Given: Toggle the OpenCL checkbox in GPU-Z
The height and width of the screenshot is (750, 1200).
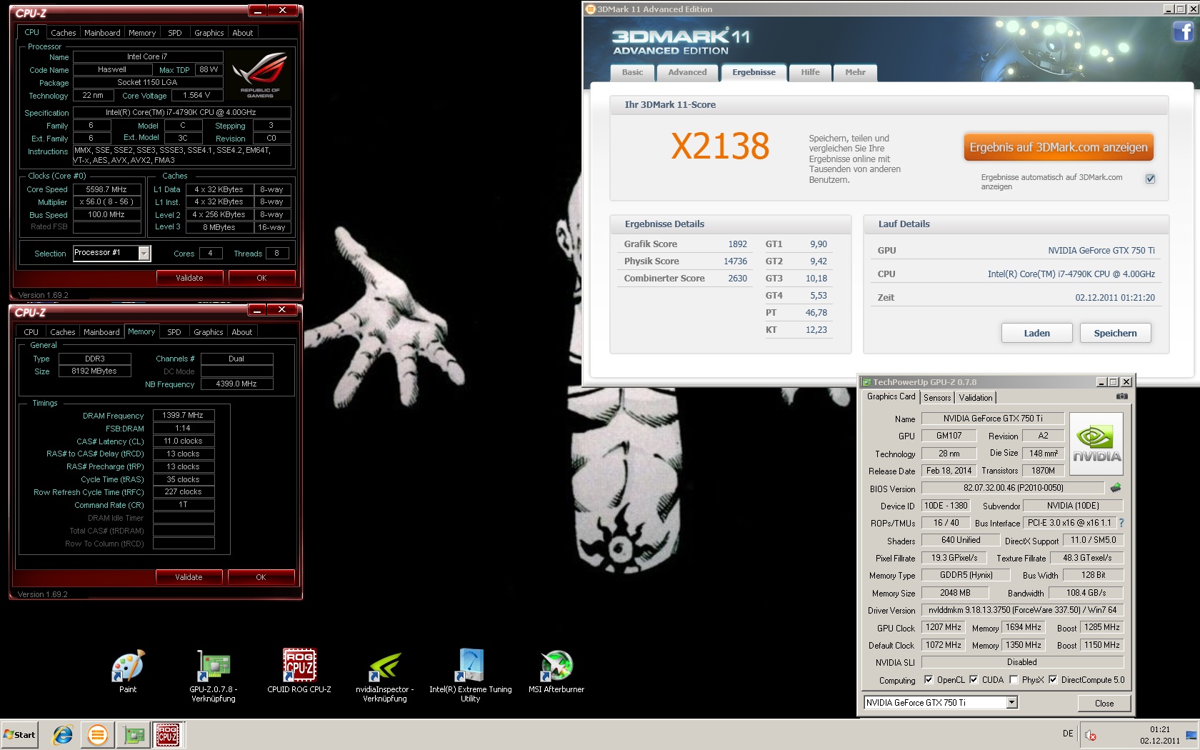Looking at the screenshot, I should tap(929, 679).
